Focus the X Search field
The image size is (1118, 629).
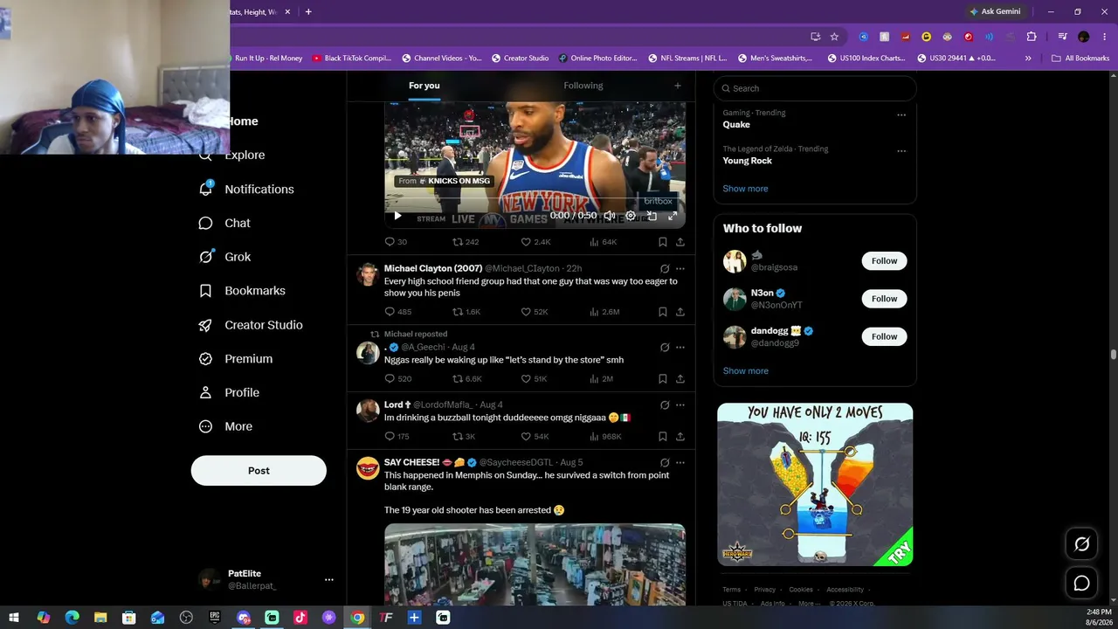(815, 88)
